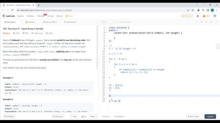
Task: Go back in browser history
Action: pyautogui.click(x=3, y=10)
